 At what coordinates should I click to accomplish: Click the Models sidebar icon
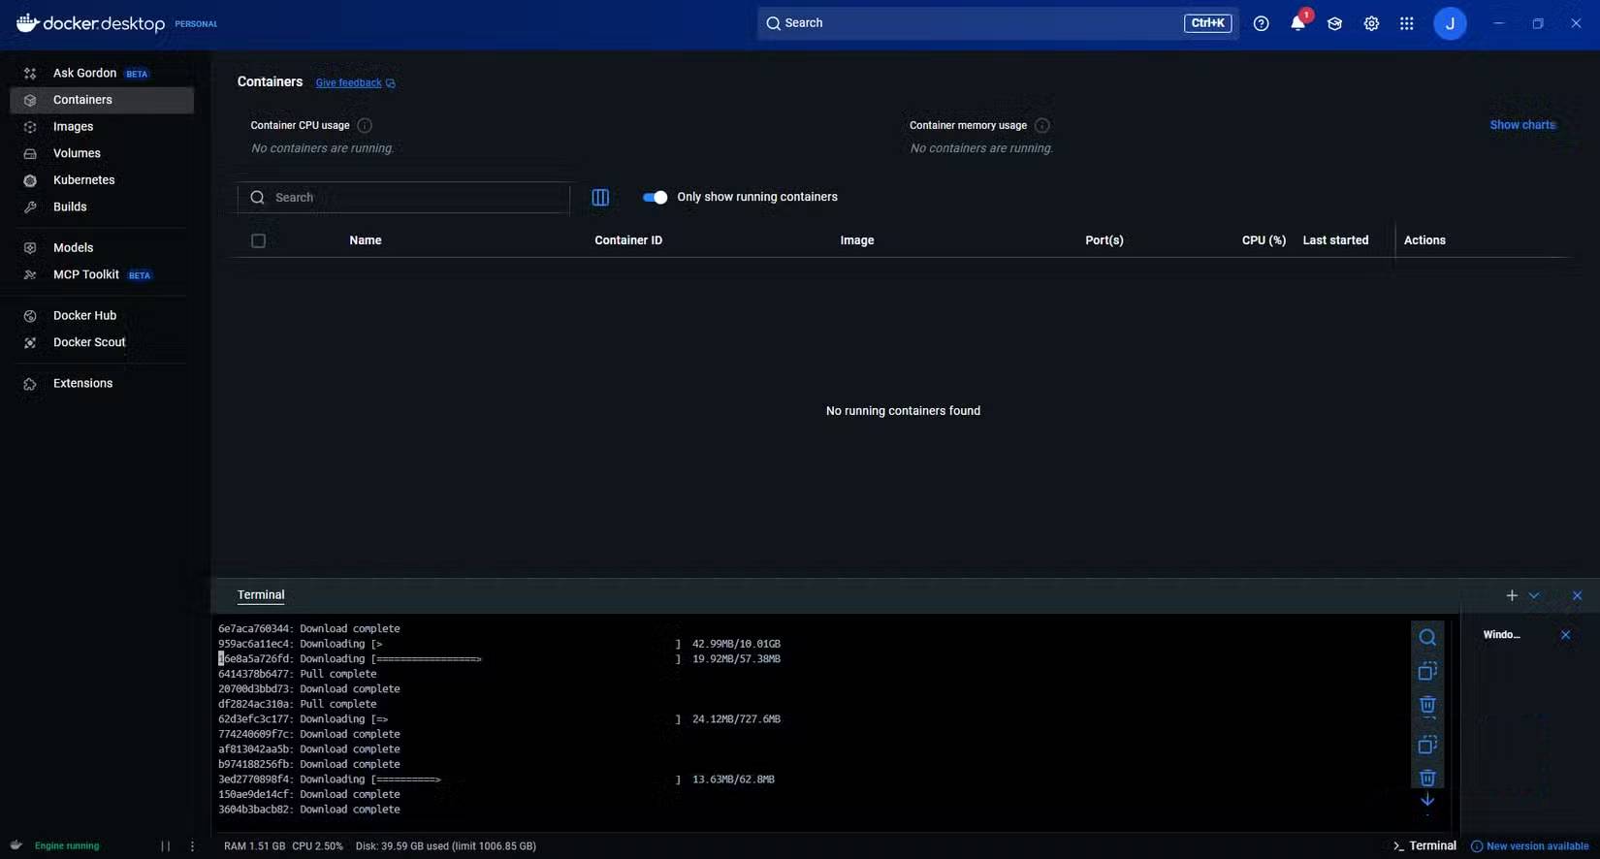click(30, 248)
